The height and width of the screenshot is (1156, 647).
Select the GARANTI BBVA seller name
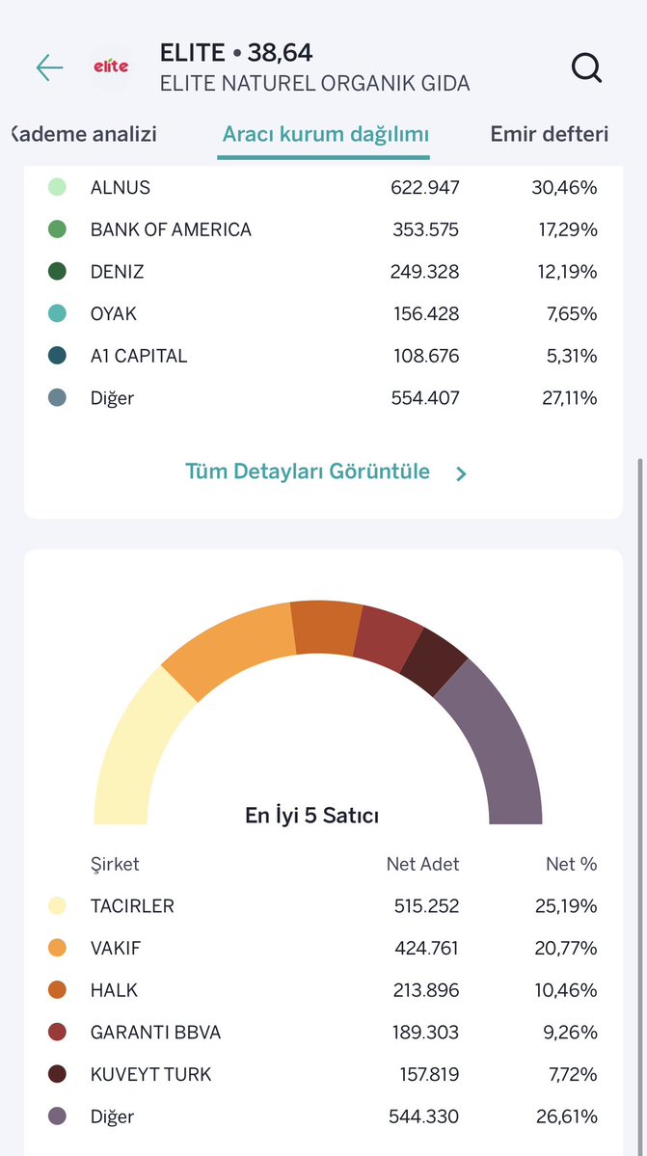click(x=155, y=1032)
